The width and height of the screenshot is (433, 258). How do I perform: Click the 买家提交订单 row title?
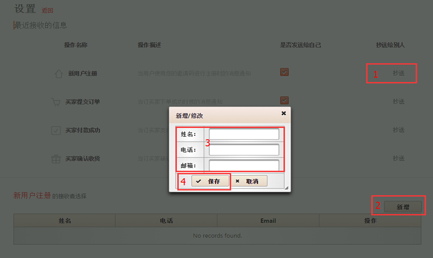pos(82,102)
